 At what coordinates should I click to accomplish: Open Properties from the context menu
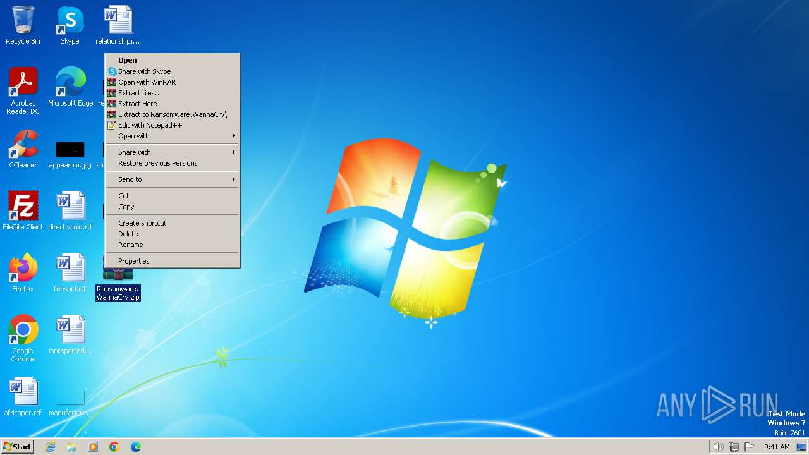(x=173, y=261)
